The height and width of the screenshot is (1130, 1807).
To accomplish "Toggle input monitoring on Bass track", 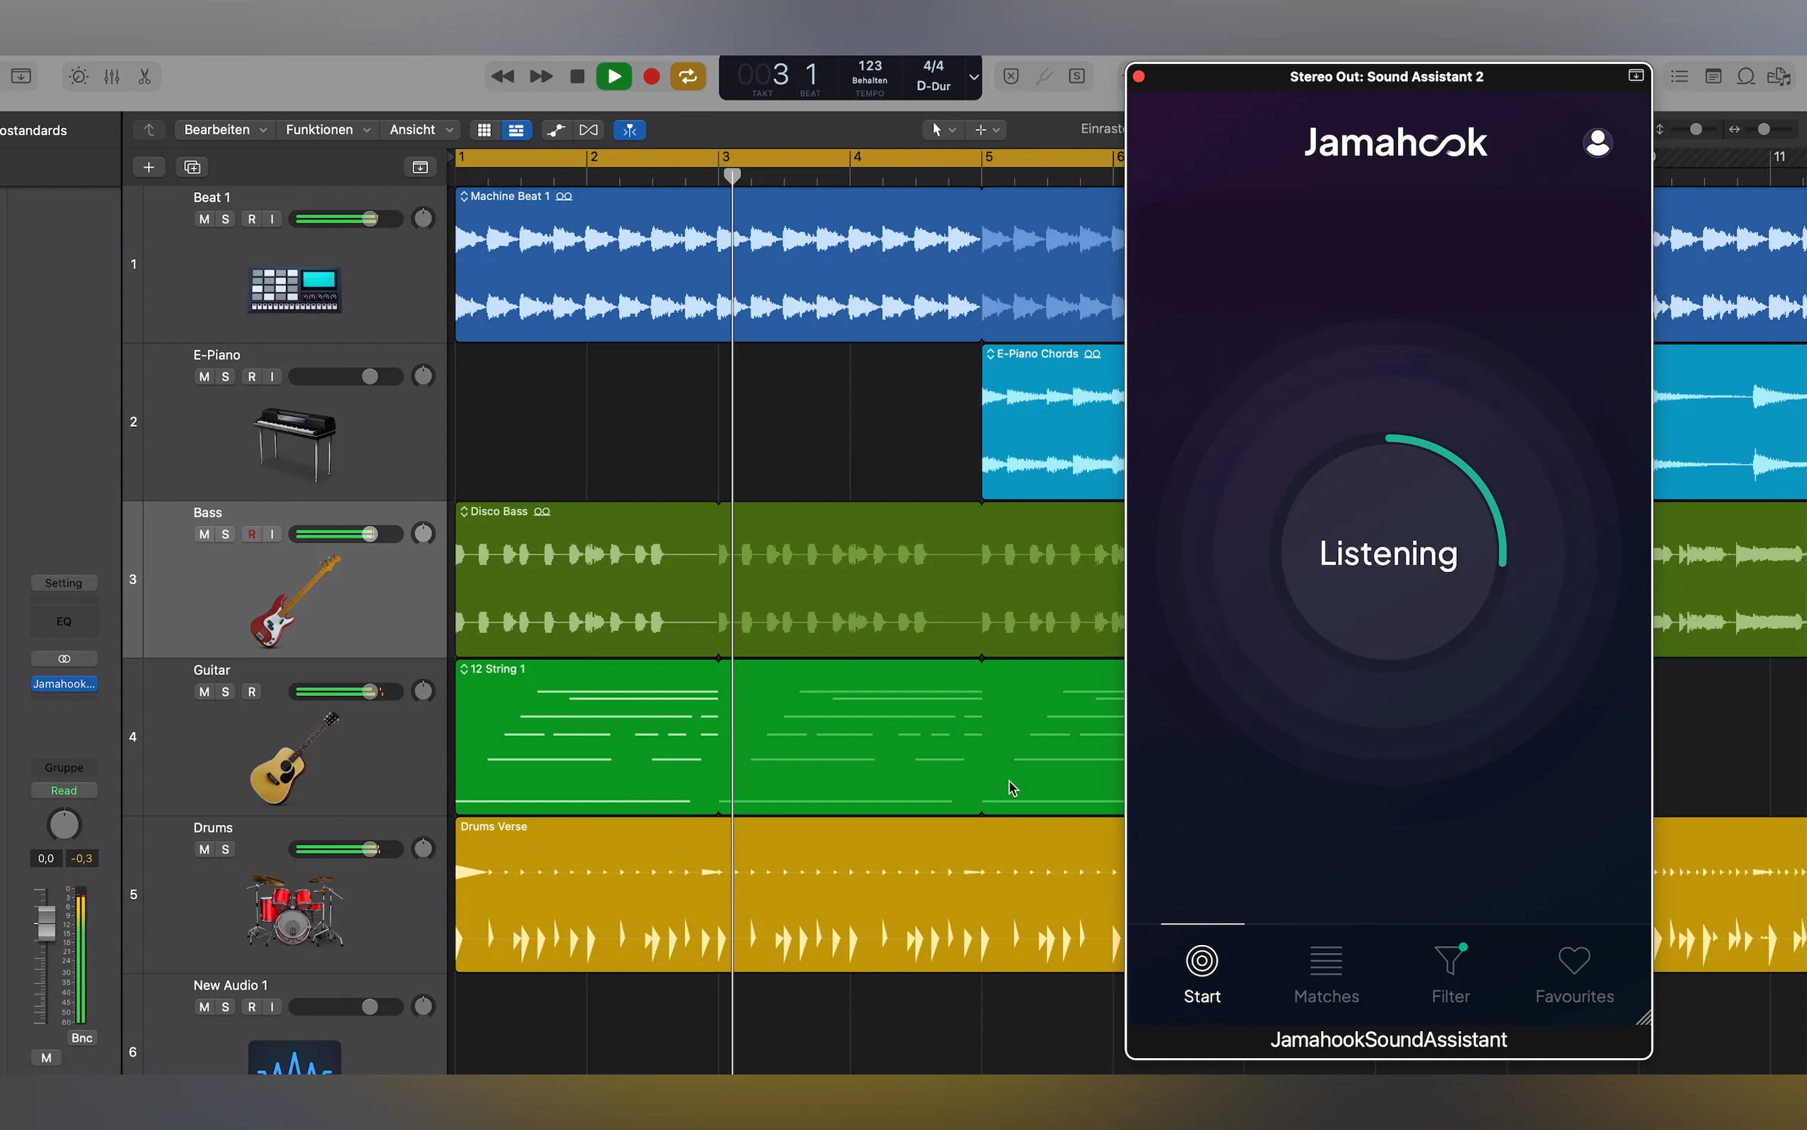I will (272, 534).
